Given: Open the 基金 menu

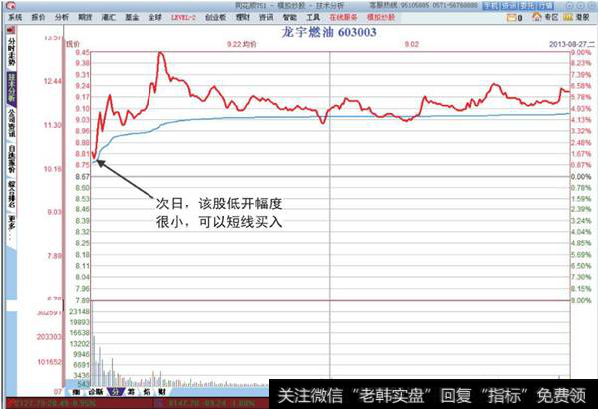Looking at the screenshot, I should coord(132,17).
